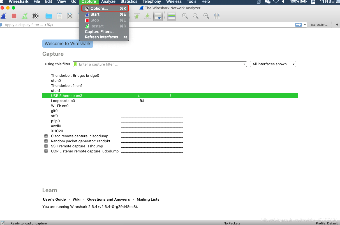Open the Analyze menu
The width and height of the screenshot is (340, 225).
click(108, 2)
